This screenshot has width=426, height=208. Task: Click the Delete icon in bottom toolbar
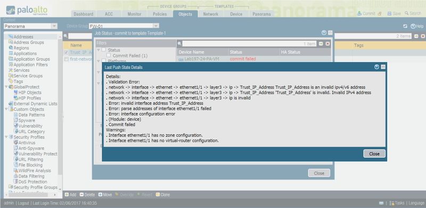[x=81, y=195]
